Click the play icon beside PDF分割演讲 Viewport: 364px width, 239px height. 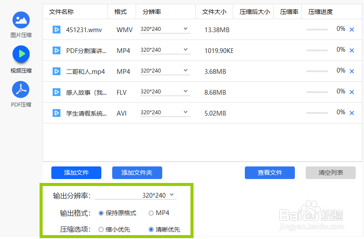click(x=57, y=50)
